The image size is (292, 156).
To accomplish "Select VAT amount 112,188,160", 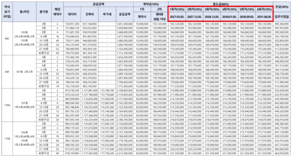I will click(107, 90).
